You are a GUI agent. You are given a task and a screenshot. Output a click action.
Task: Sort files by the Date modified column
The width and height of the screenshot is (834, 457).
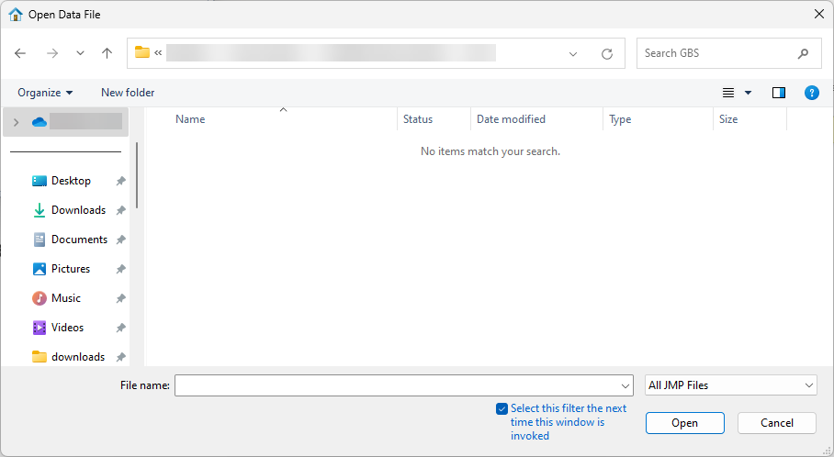pos(511,119)
